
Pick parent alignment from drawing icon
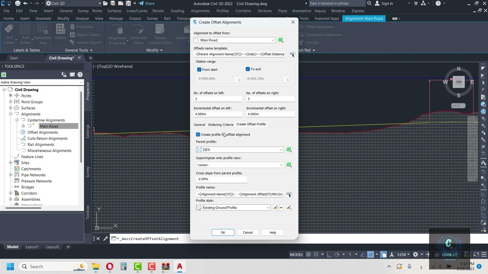(x=281, y=40)
